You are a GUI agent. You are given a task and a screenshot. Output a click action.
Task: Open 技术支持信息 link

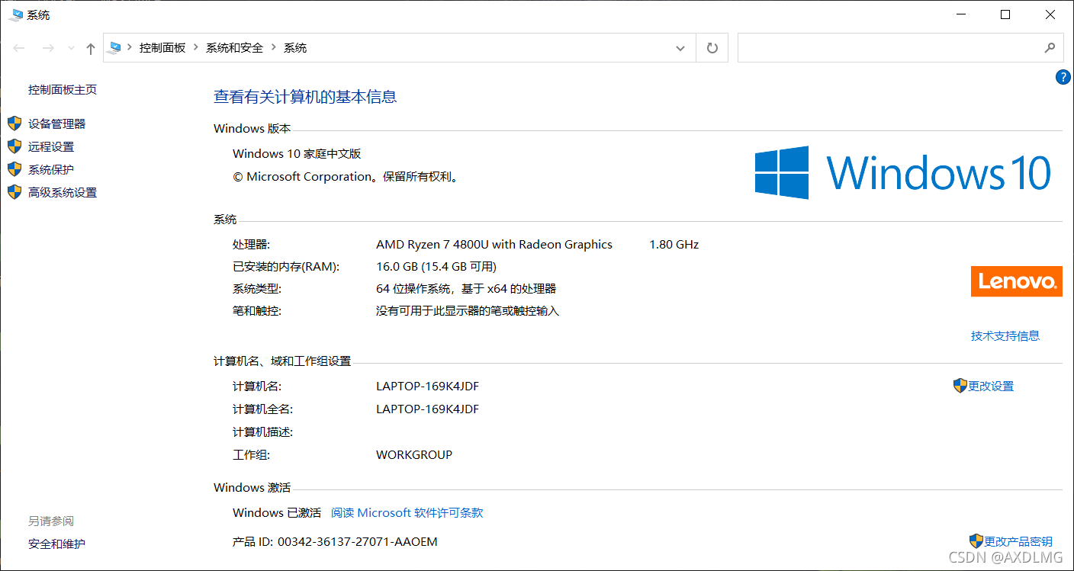coord(1005,335)
